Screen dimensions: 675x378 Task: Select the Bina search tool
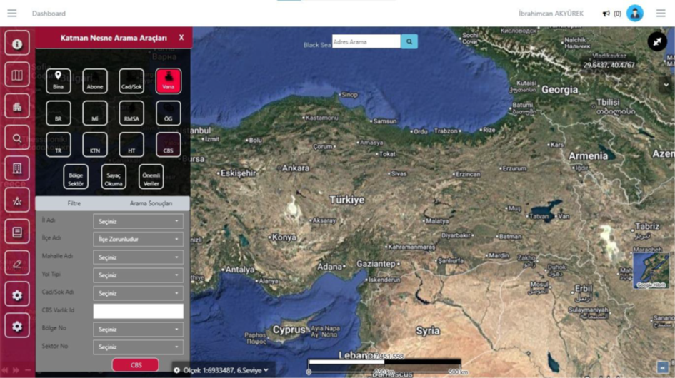click(x=59, y=81)
